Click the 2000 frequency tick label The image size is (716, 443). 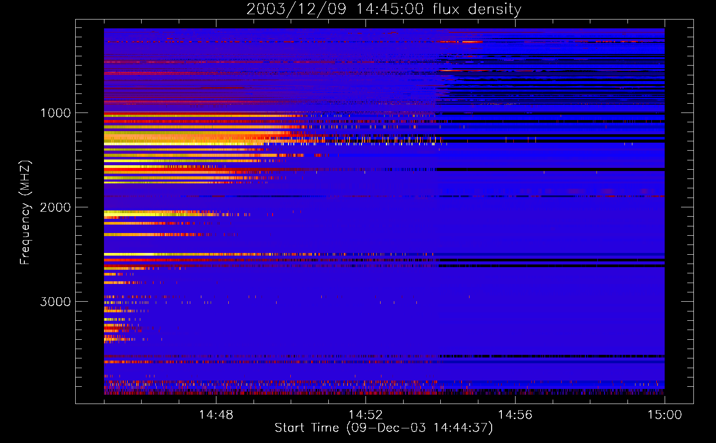55,207
